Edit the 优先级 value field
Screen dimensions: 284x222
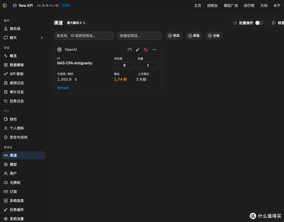tap(124, 65)
